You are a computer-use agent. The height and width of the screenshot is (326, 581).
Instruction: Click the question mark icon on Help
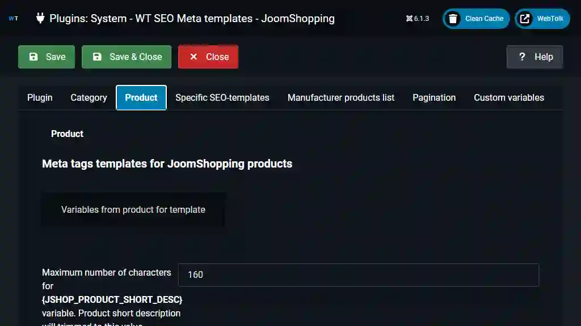(522, 57)
